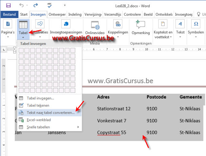Click the lightbulb tell-me icon
Screen dimensions: 206x156
(x=199, y=14)
